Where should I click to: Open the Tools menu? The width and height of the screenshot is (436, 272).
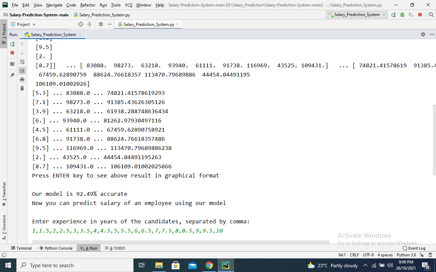116,5
